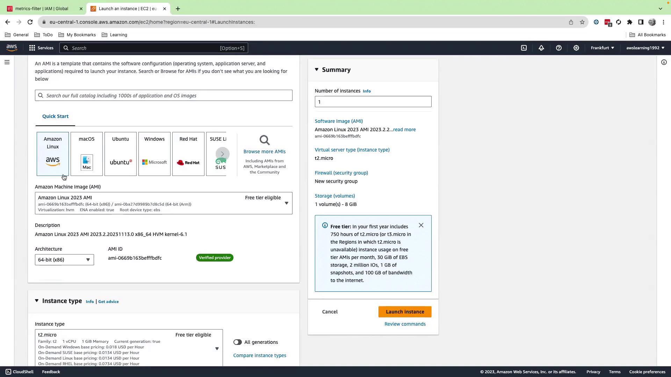The image size is (671, 377).
Task: Select the Ubuntu quick start tile
Action: tap(120, 154)
